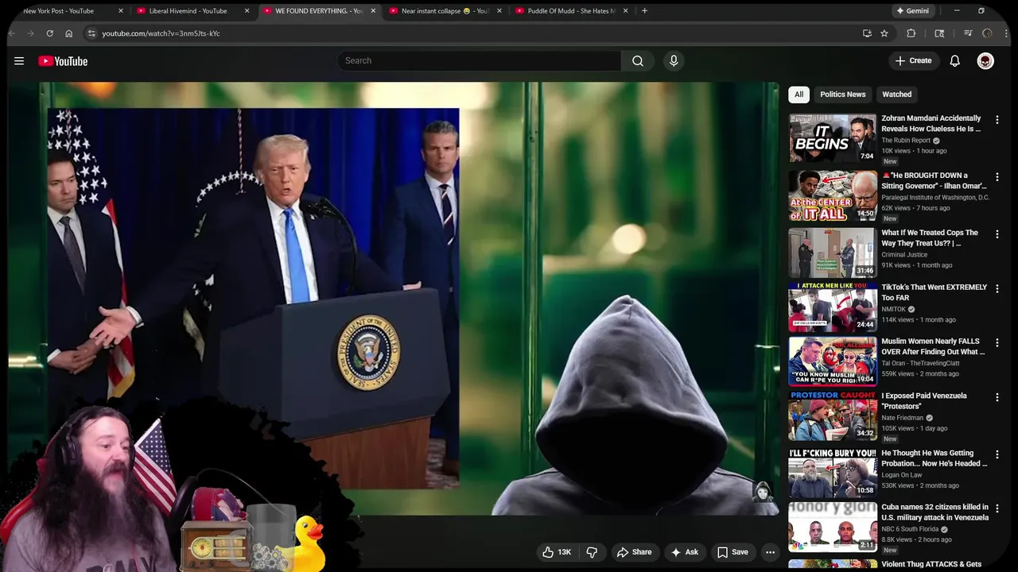The height and width of the screenshot is (572, 1018).
Task: Open the Honor y gloria thumbnail
Action: tap(833, 527)
